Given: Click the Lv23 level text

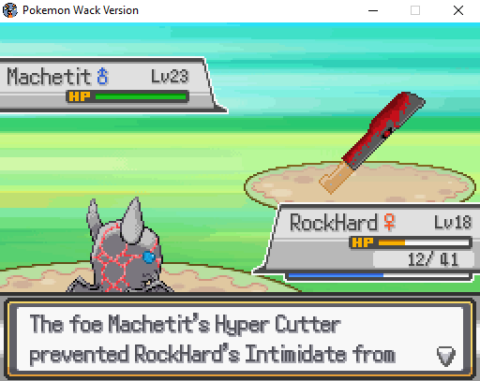Looking at the screenshot, I should click(170, 77).
